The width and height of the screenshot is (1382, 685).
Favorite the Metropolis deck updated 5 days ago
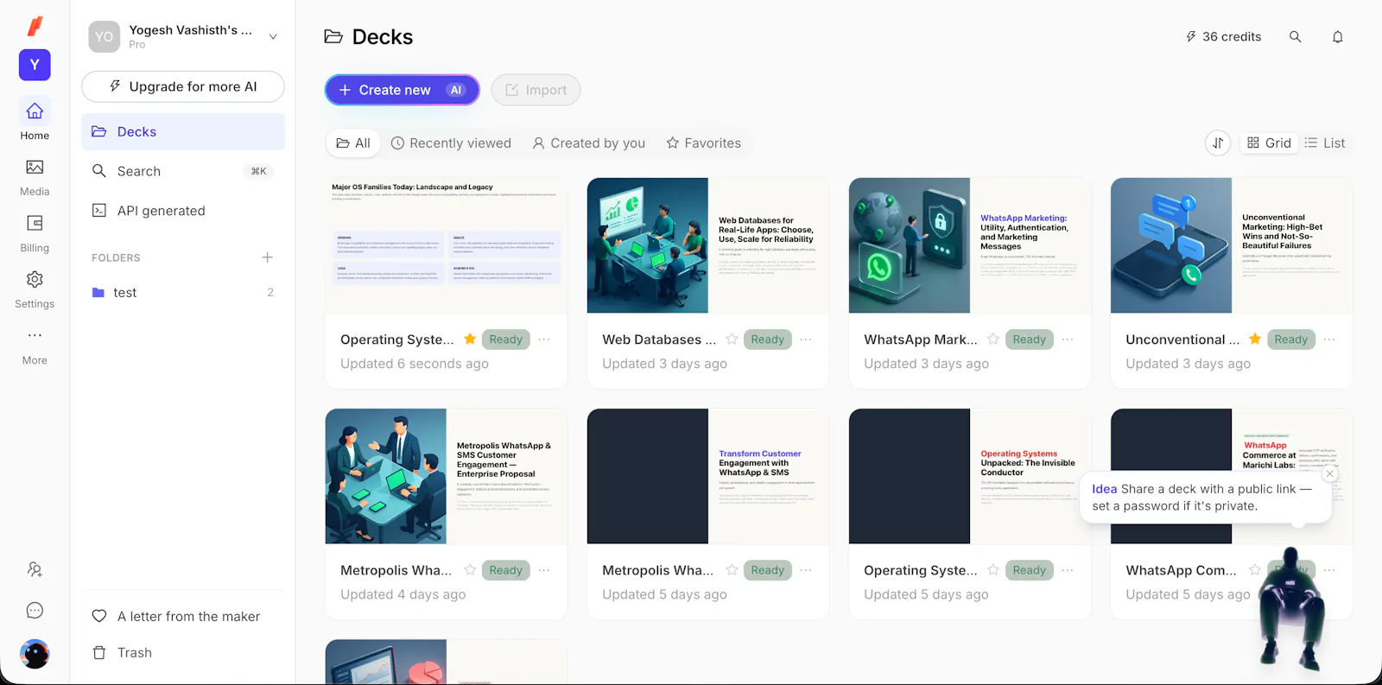pyautogui.click(x=732, y=570)
